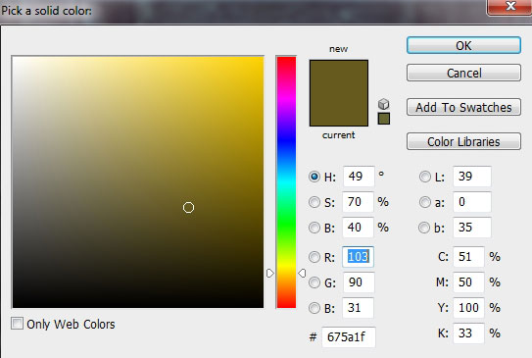This screenshot has width=532, height=358.
Task: Click the blue field showing 31
Action: pyautogui.click(x=358, y=308)
